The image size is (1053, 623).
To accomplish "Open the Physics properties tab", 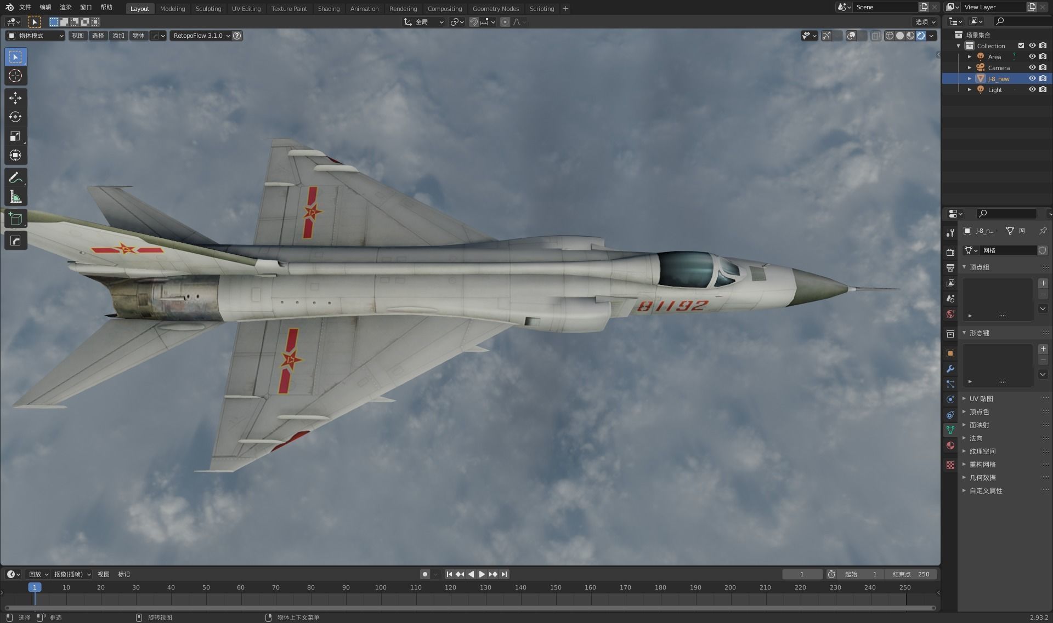I will [x=950, y=399].
